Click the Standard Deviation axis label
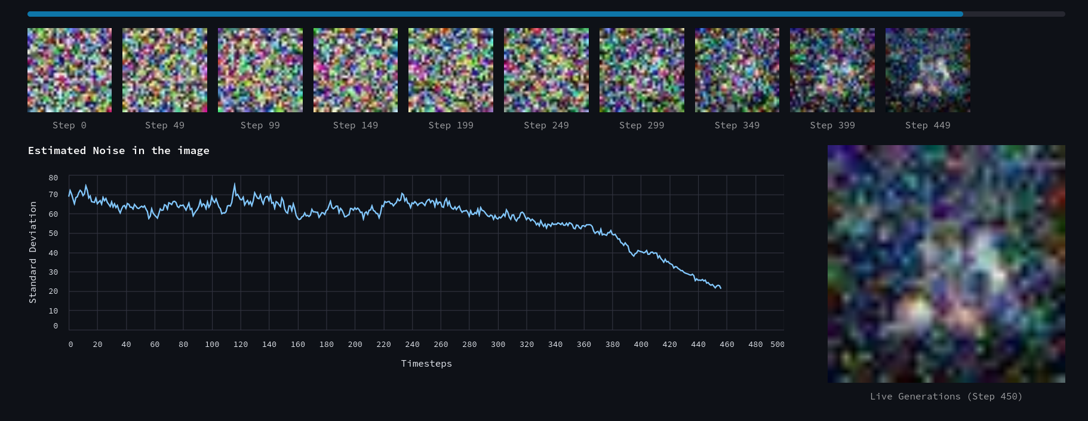This screenshot has width=1088, height=421. click(33, 252)
